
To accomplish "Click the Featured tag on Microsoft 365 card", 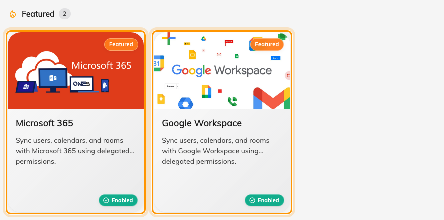I will 121,45.
